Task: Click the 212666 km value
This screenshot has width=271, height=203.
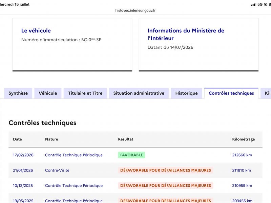Action: tap(242, 155)
